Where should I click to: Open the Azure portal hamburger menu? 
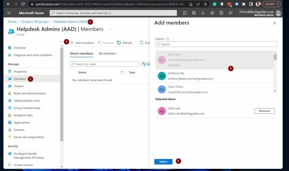pyautogui.click(x=9, y=13)
